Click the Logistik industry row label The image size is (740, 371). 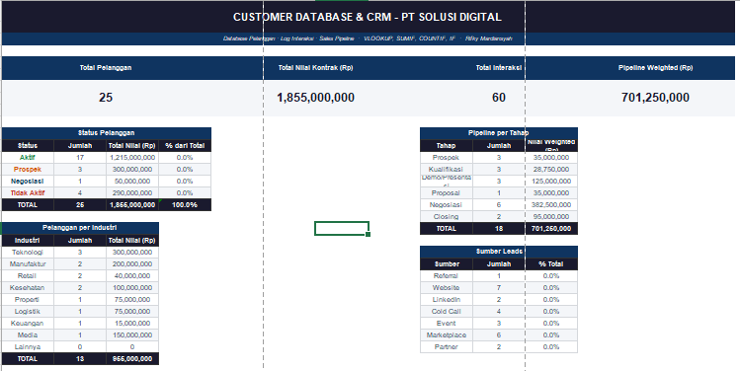tap(28, 312)
